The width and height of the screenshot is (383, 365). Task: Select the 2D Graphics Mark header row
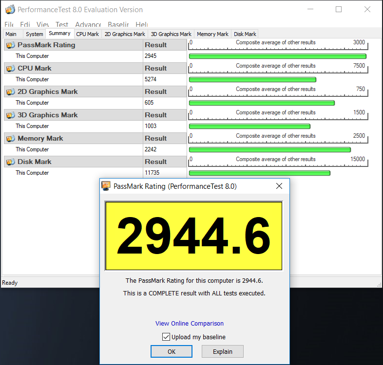95,92
